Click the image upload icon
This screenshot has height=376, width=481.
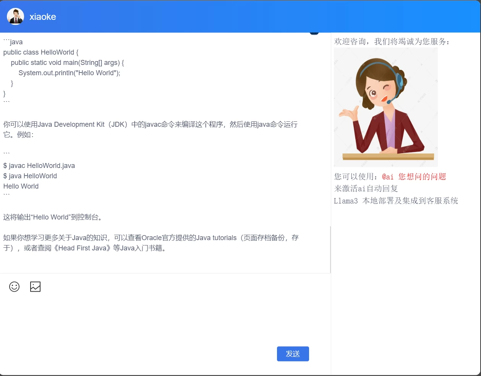click(x=35, y=287)
